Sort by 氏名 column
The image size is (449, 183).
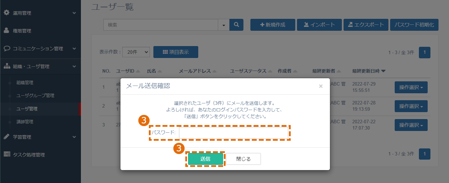pos(154,71)
